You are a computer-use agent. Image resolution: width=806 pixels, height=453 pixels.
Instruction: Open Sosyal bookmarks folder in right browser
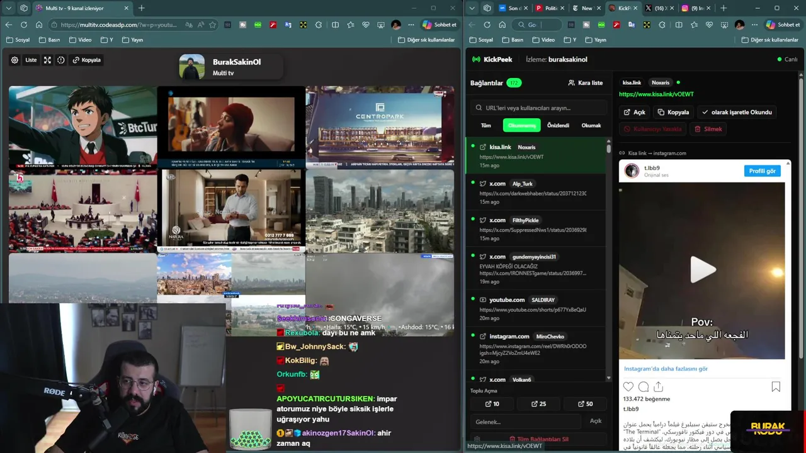(481, 40)
